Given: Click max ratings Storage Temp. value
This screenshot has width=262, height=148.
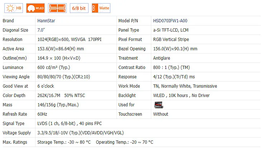Looking at the screenshot, I should 64,142.
